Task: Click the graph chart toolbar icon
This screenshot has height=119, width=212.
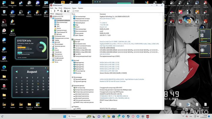Action: [68, 11]
